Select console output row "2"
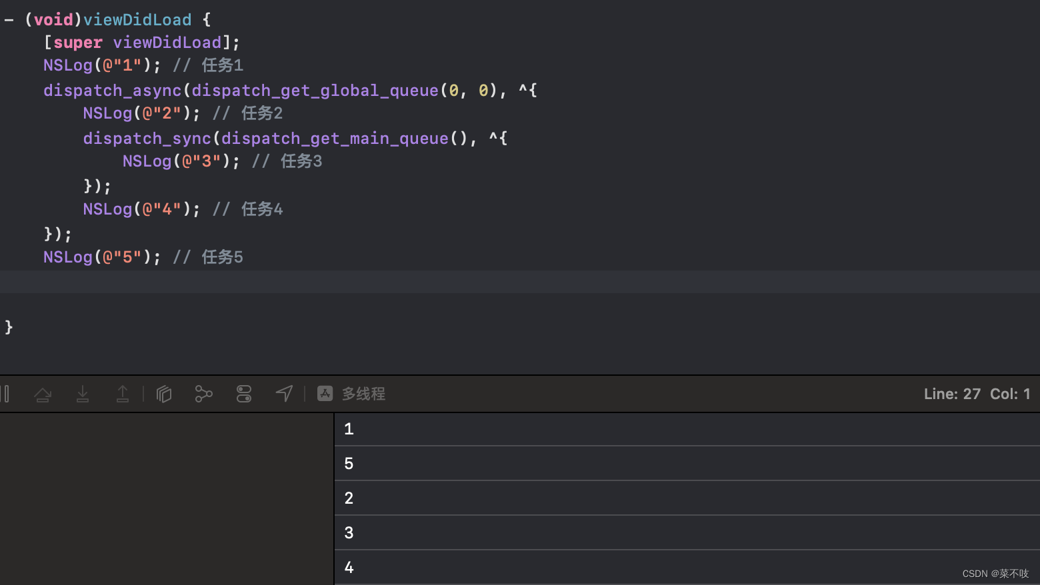The height and width of the screenshot is (585, 1040). point(687,498)
